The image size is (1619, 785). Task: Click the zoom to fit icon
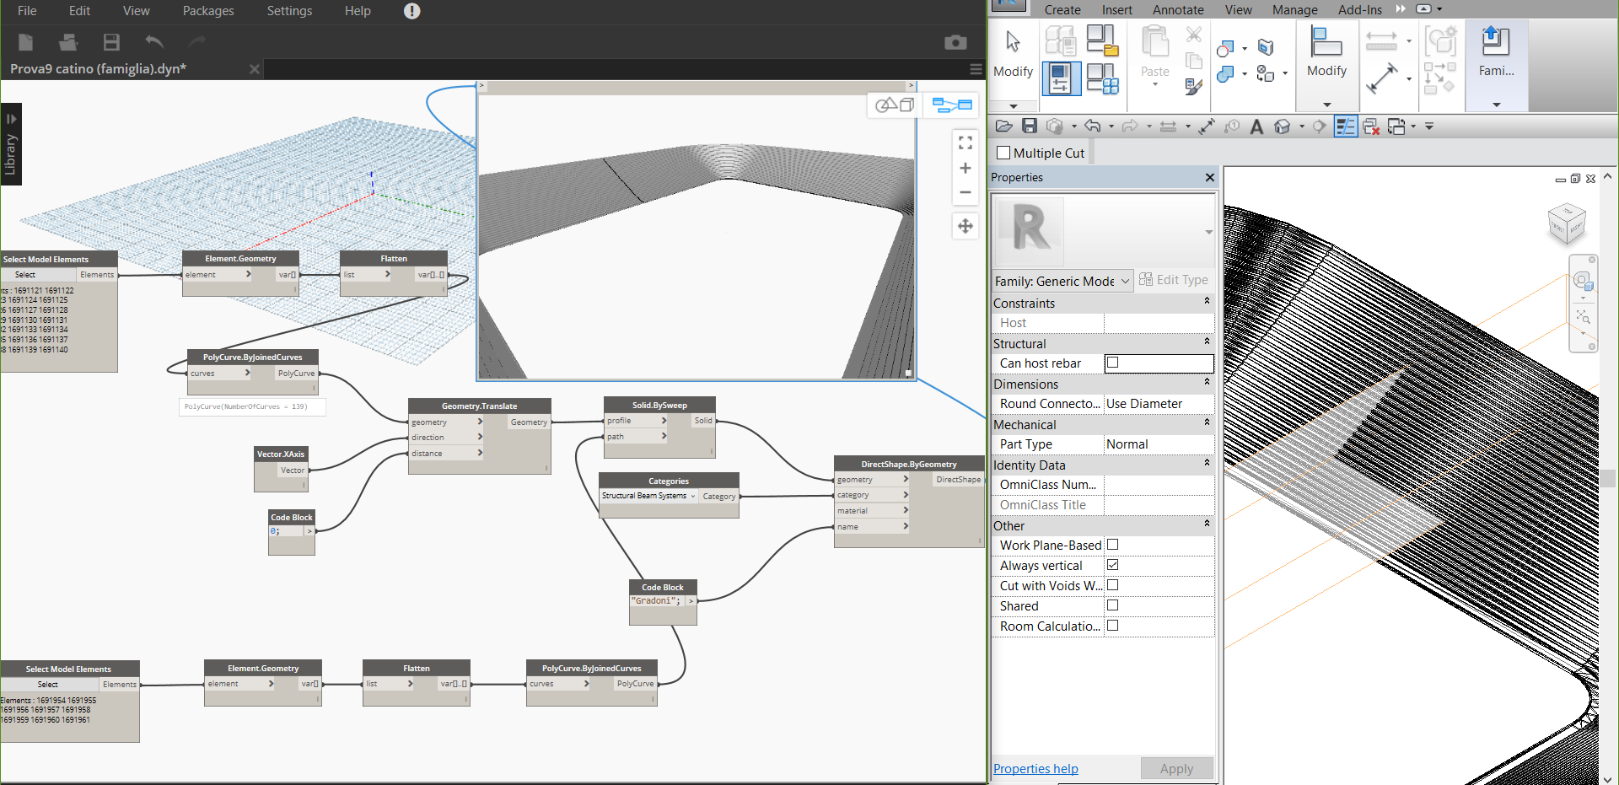[965, 143]
